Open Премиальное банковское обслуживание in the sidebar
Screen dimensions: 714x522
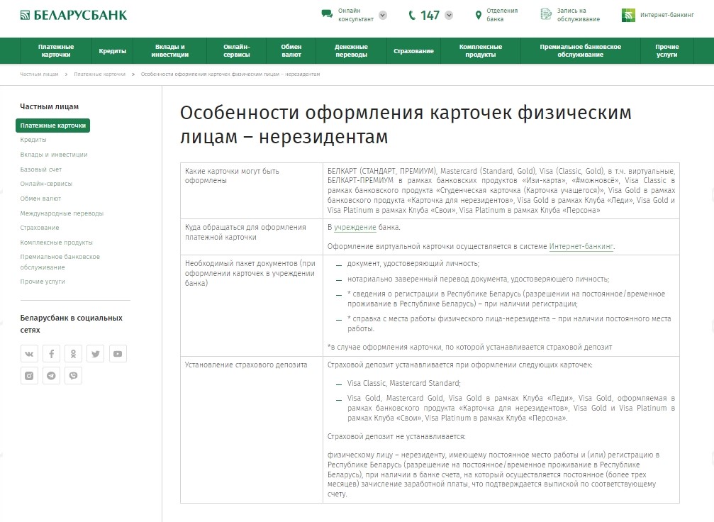tap(60, 262)
